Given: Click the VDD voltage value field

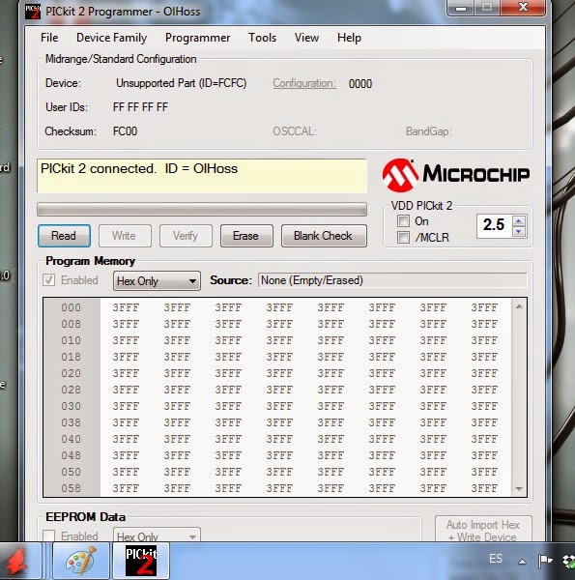Looking at the screenshot, I should click(x=494, y=225).
